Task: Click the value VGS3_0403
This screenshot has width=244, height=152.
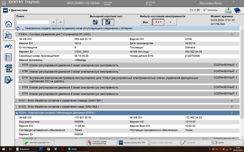Action: coord(82,52)
